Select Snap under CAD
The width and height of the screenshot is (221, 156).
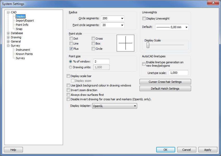(19, 29)
